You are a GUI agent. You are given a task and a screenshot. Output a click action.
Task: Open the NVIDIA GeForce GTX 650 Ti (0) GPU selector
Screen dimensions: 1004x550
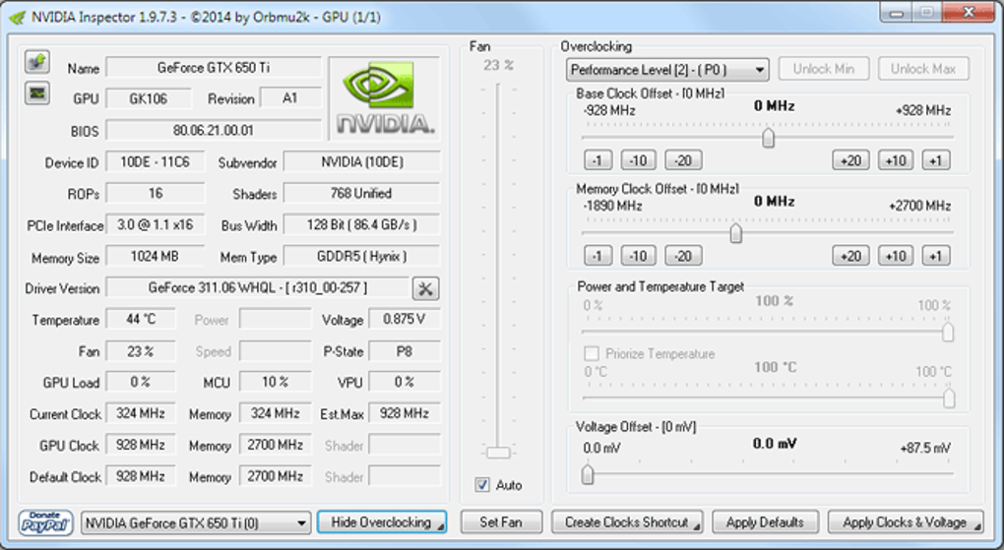[x=196, y=523]
